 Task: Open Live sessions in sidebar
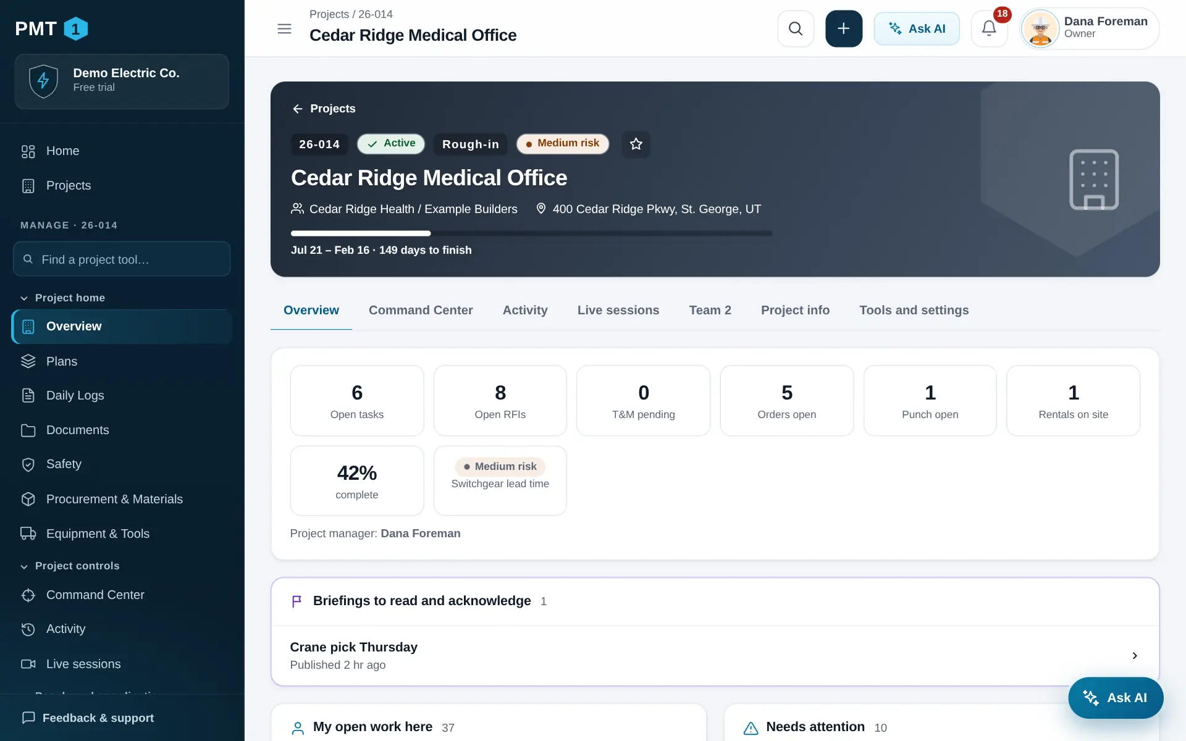tap(122, 664)
